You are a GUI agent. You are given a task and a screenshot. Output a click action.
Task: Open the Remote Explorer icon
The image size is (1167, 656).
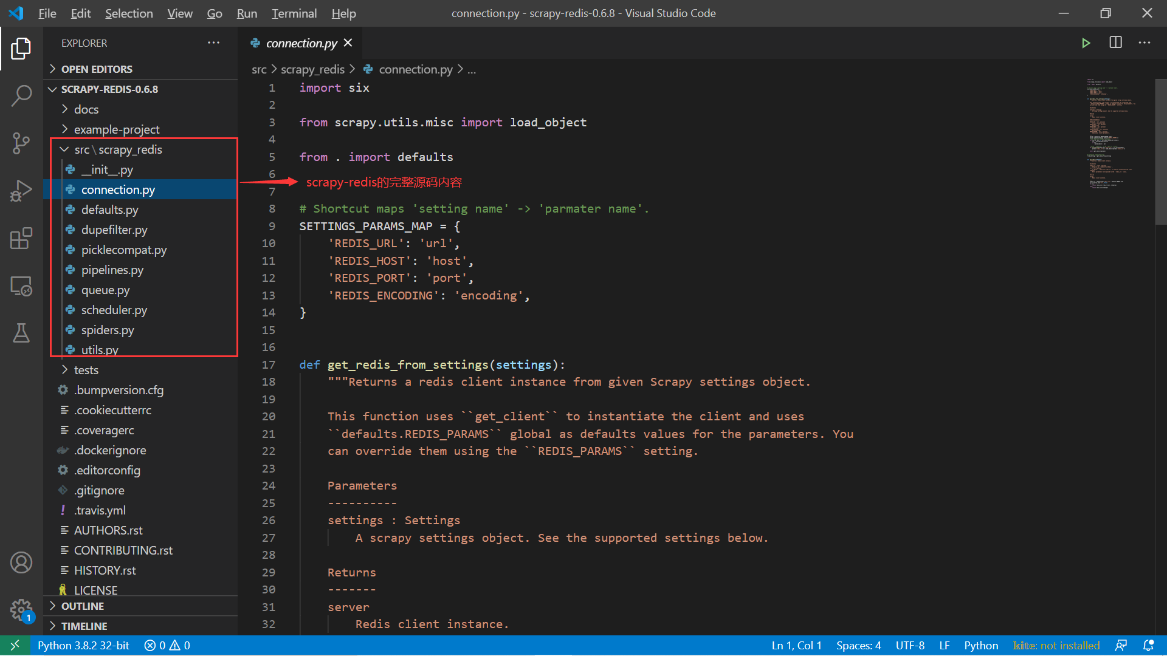[21, 285]
